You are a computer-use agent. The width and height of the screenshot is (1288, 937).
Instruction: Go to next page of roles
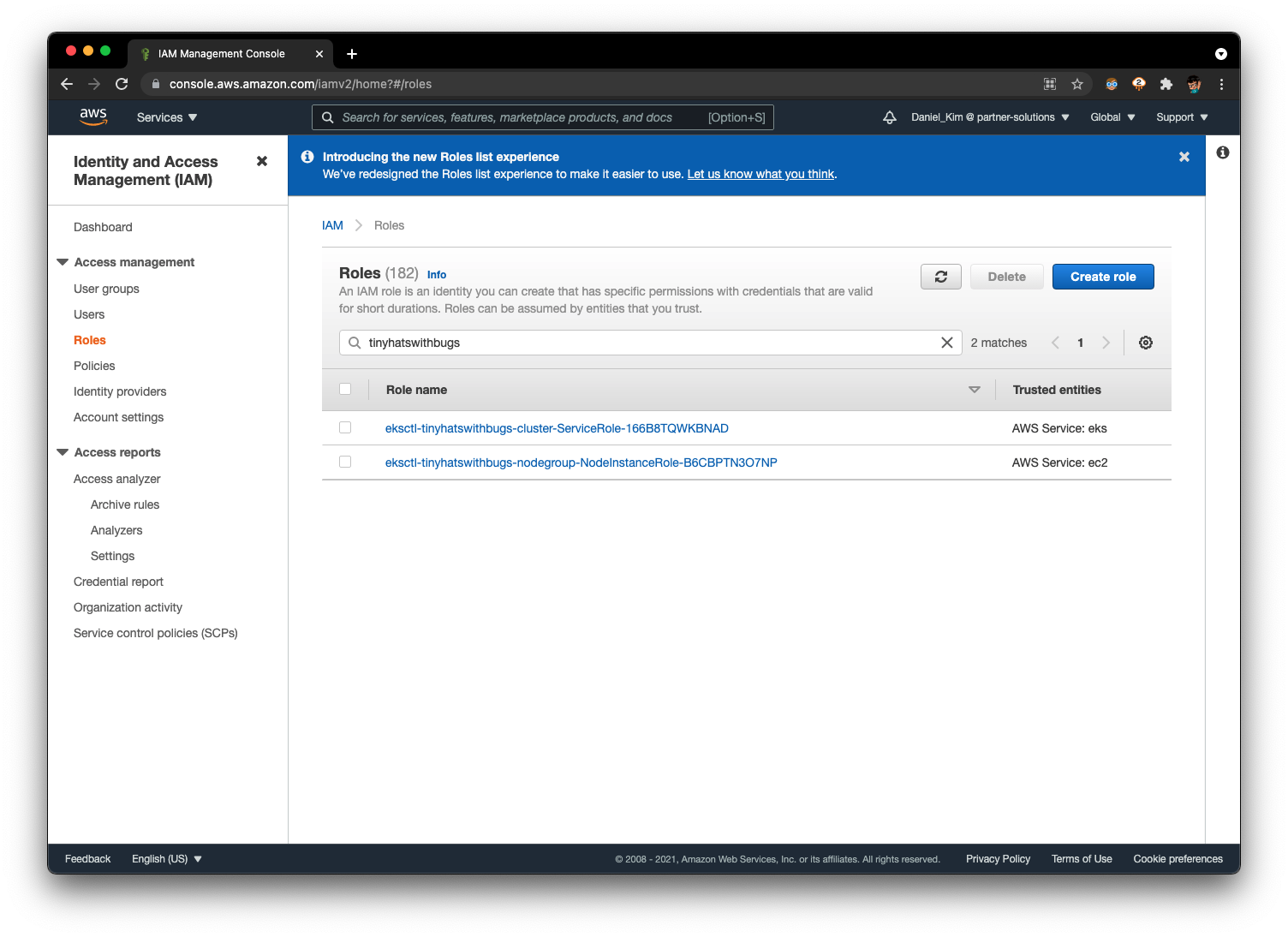[1106, 343]
